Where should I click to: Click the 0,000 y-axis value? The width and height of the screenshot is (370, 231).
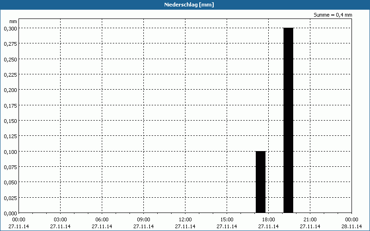tap(10, 213)
